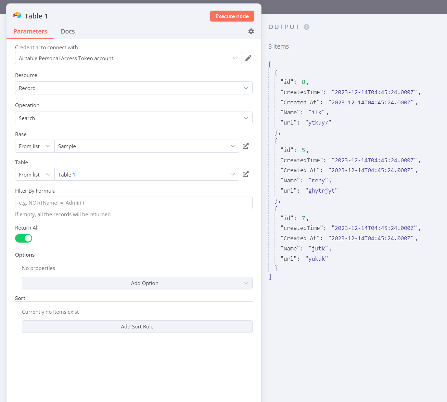Click the "jutk" Name value
The width and height of the screenshot is (447, 402).
318,248
